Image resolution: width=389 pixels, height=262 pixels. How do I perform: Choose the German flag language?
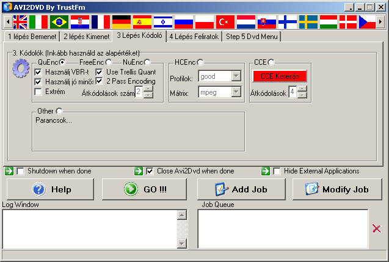tap(122, 23)
